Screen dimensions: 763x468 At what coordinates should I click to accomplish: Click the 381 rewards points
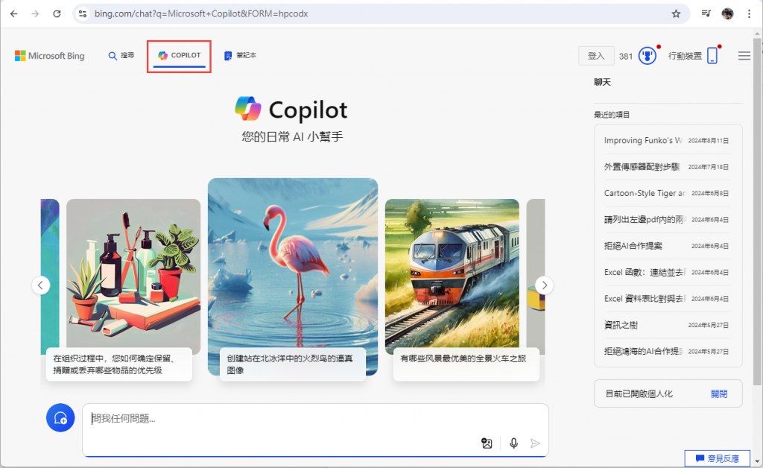626,57
